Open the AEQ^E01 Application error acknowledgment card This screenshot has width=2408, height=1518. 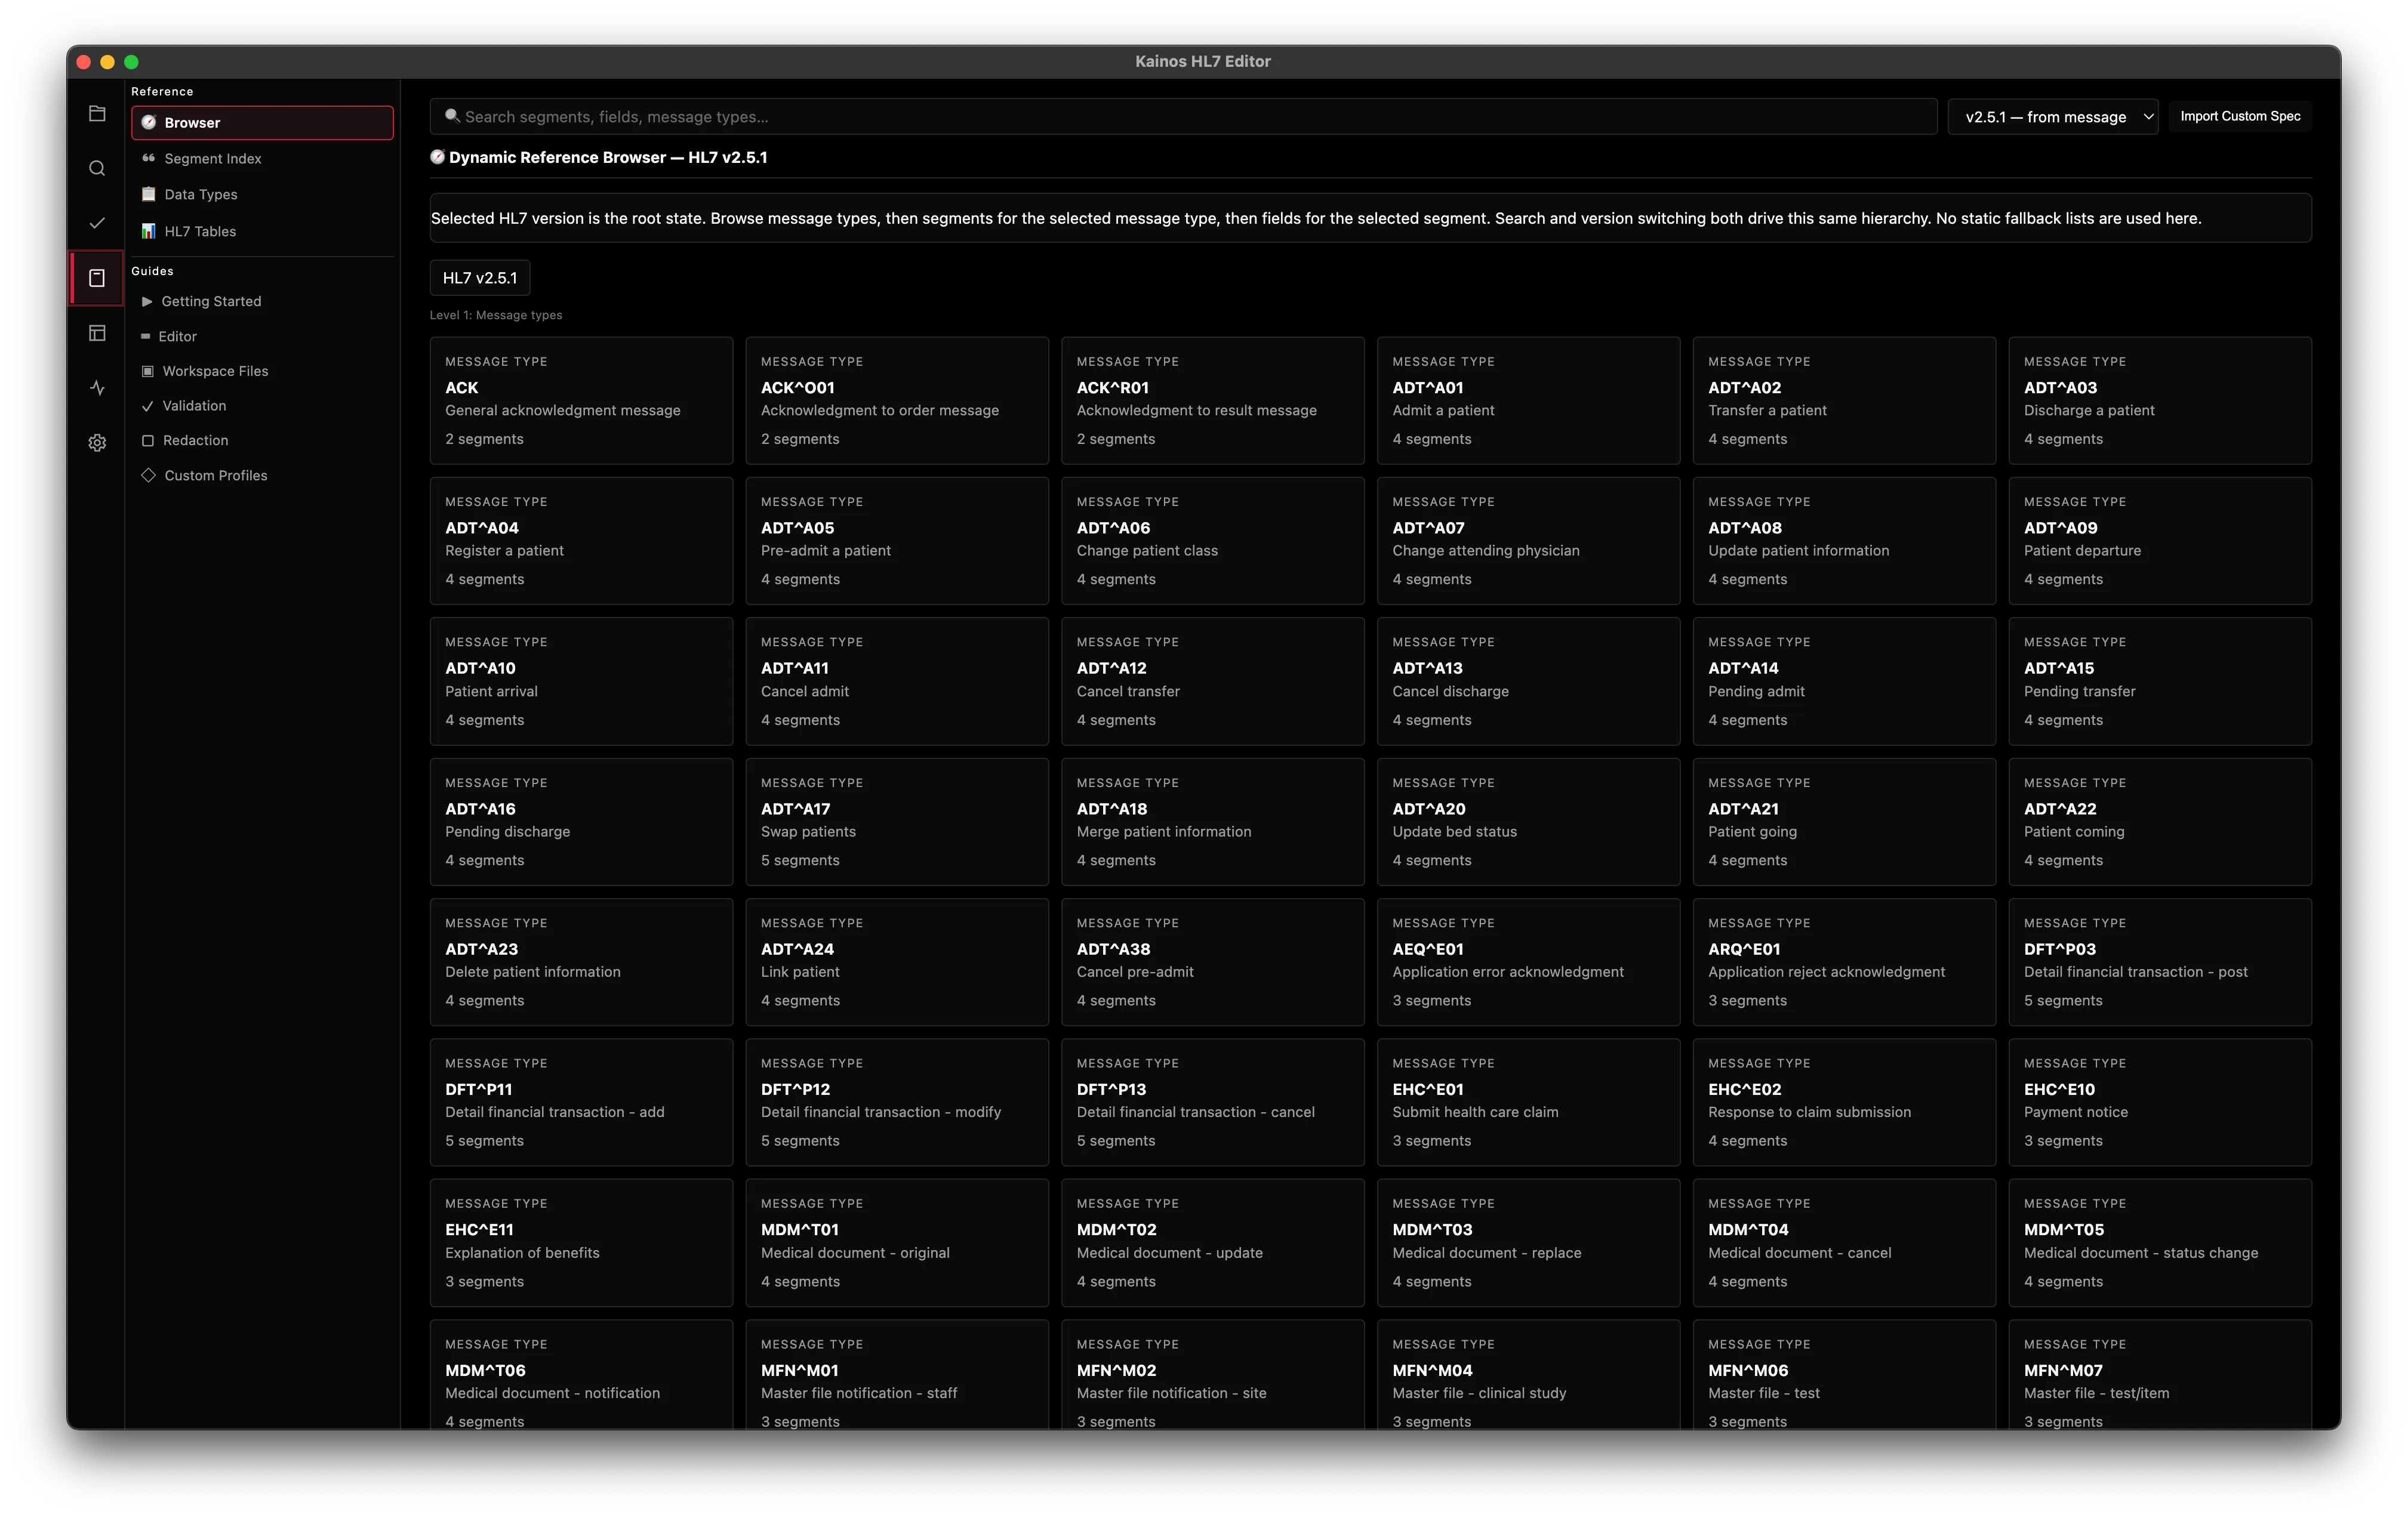pyautogui.click(x=1528, y=962)
